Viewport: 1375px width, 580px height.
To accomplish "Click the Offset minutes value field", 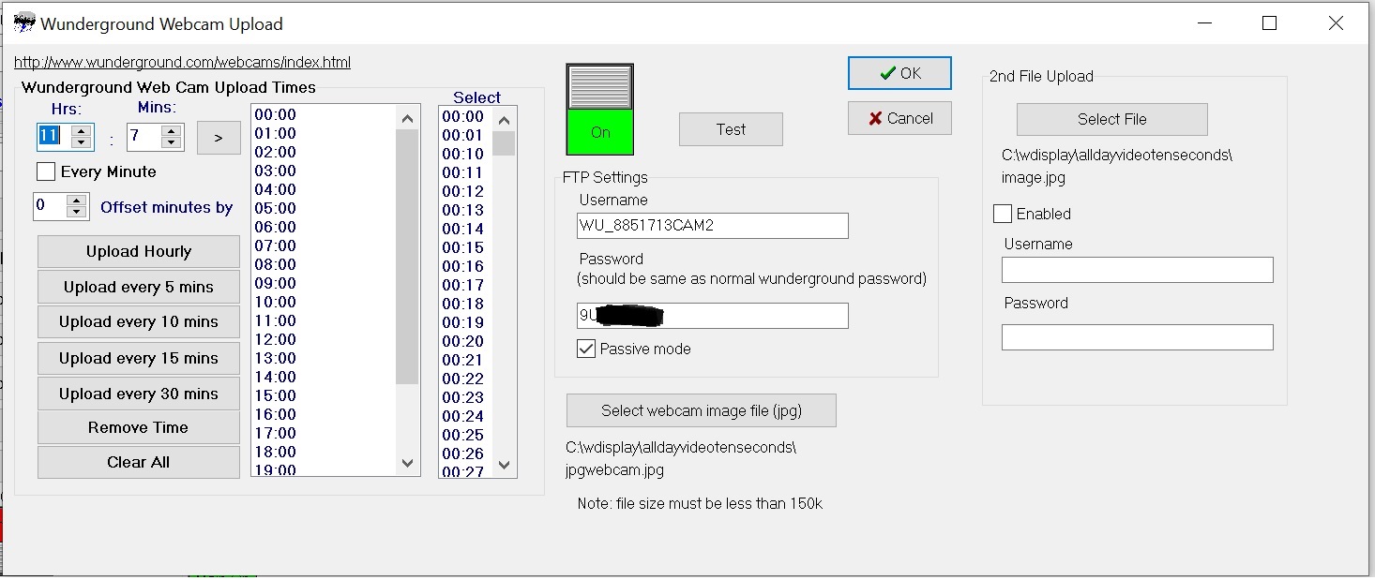I will click(x=51, y=205).
